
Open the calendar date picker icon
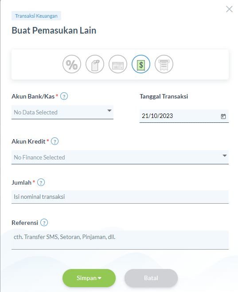tap(223, 116)
